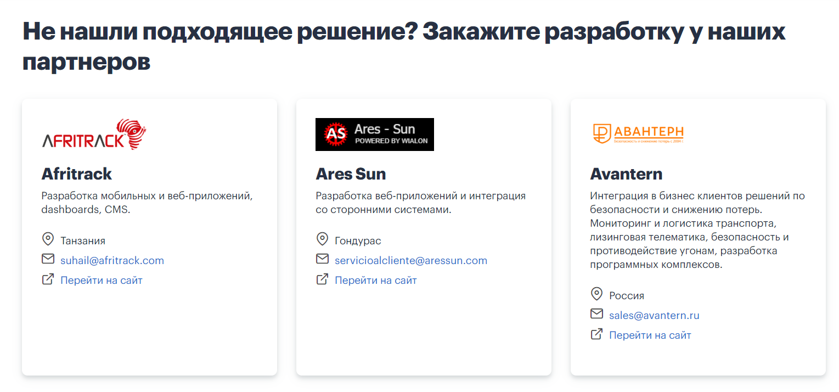Visit Avantern's site via "Перейти на сайт"
The image size is (839, 392).
pos(650,335)
